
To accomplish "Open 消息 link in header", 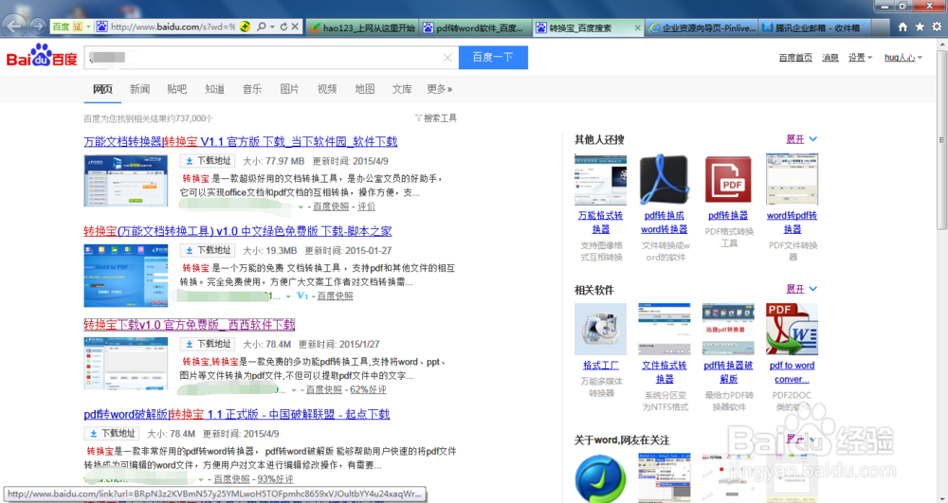I will coord(830,58).
